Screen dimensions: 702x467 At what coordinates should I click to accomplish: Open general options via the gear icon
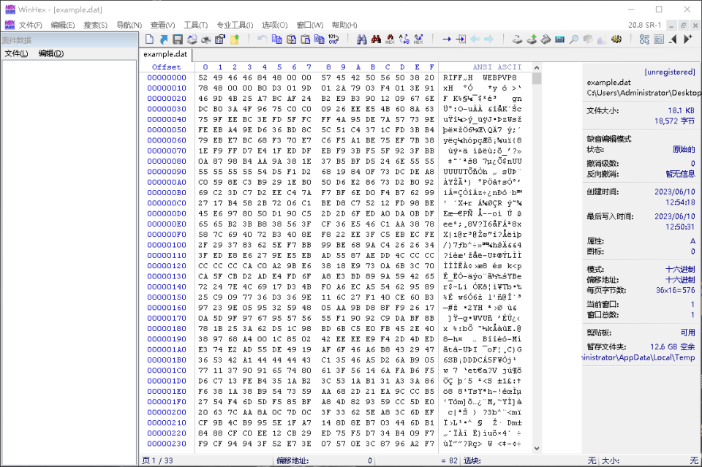point(616,39)
